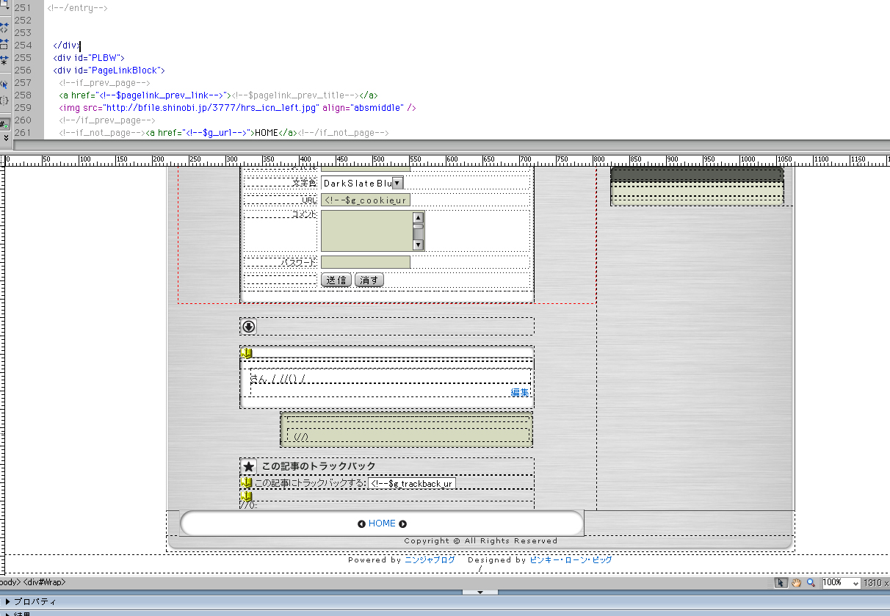The image size is (890, 616).
Task: Toggle the Line Numbers icon in coding toolbar
Action: tap(4, 124)
